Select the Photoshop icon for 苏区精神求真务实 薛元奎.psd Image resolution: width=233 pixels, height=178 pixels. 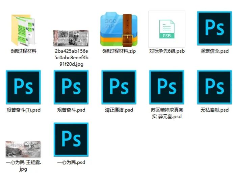click(166, 87)
